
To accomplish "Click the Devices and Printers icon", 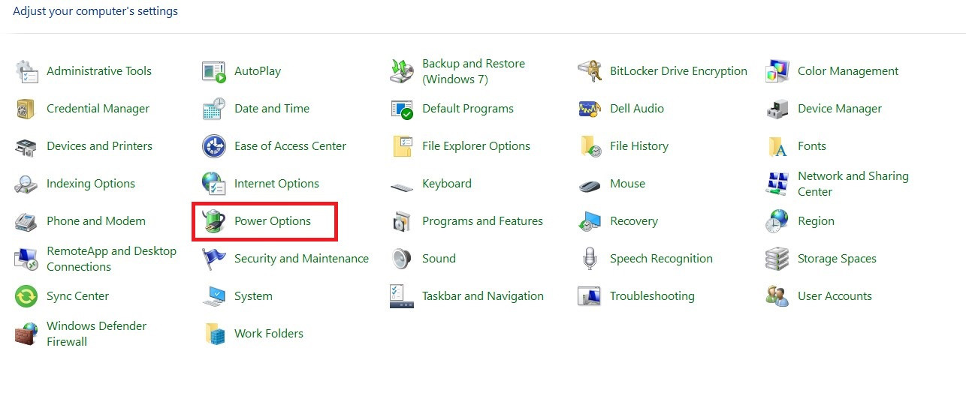I will (x=26, y=146).
